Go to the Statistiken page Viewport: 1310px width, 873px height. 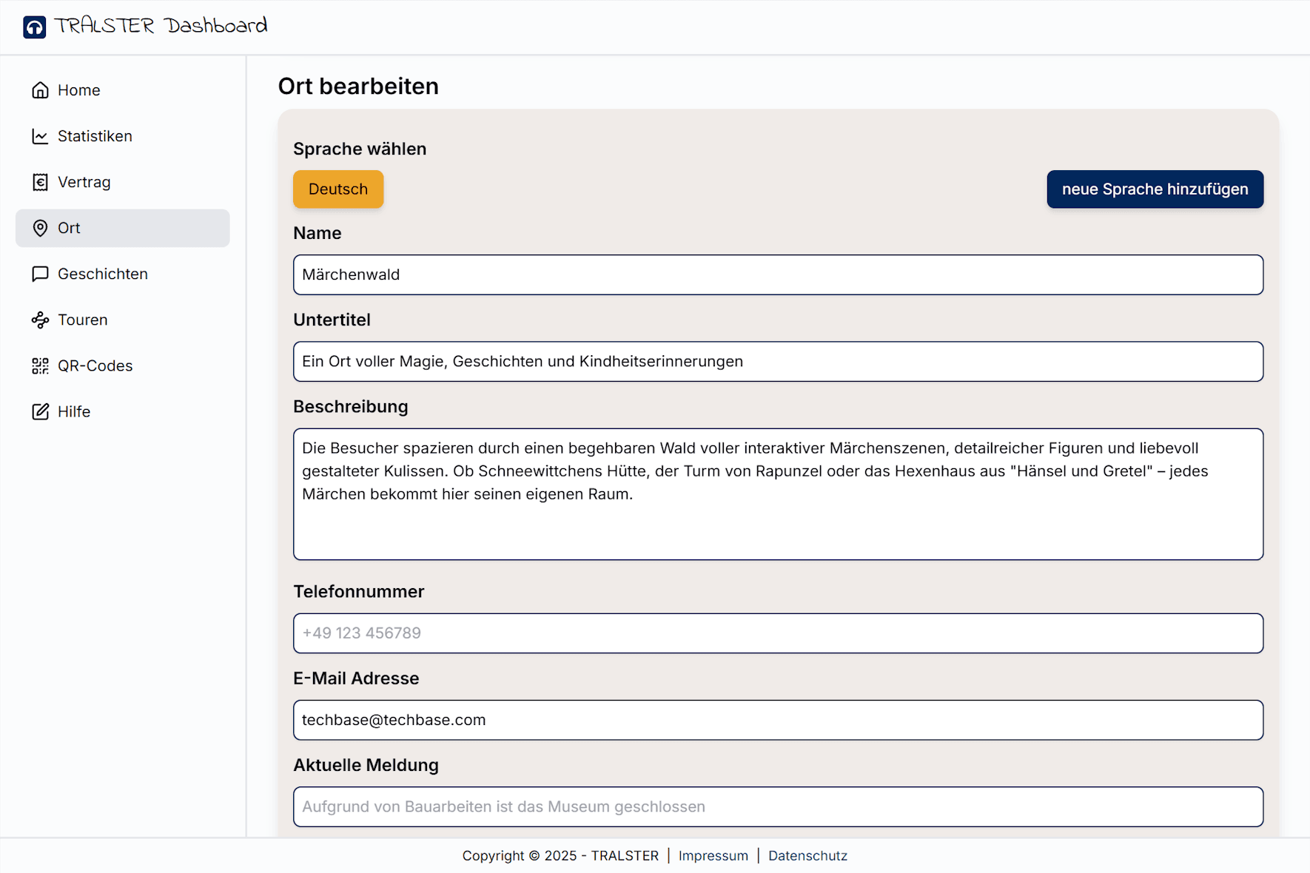(95, 136)
